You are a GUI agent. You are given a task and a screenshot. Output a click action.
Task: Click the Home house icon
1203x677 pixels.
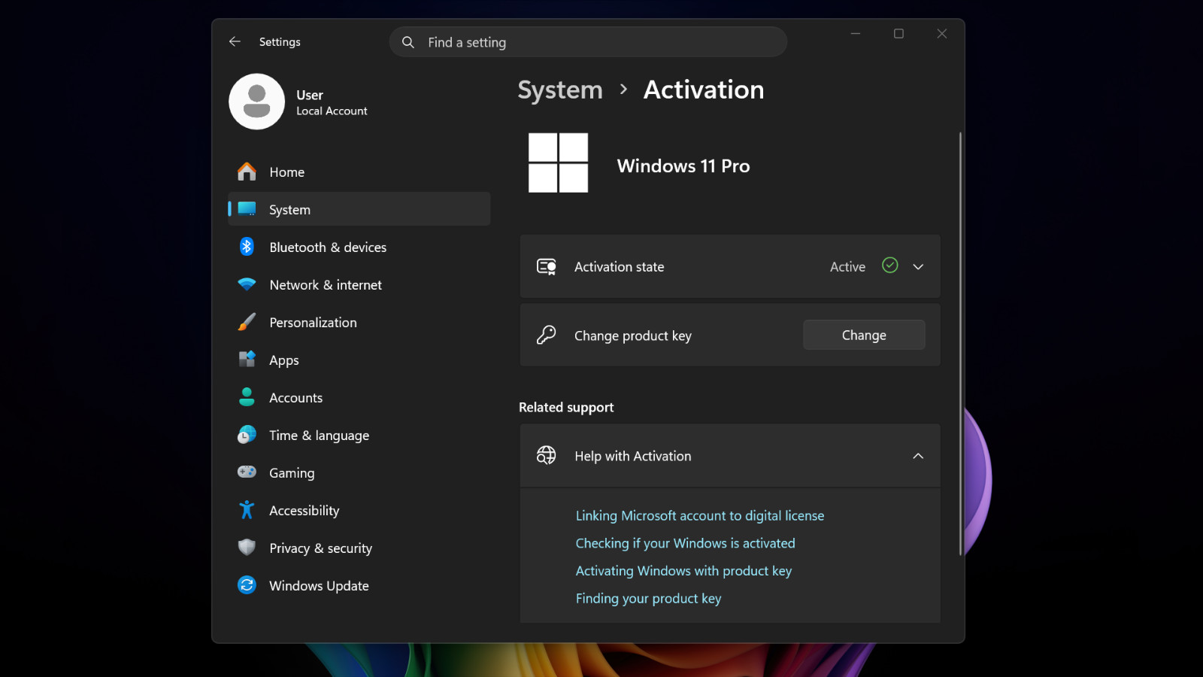[x=247, y=172]
